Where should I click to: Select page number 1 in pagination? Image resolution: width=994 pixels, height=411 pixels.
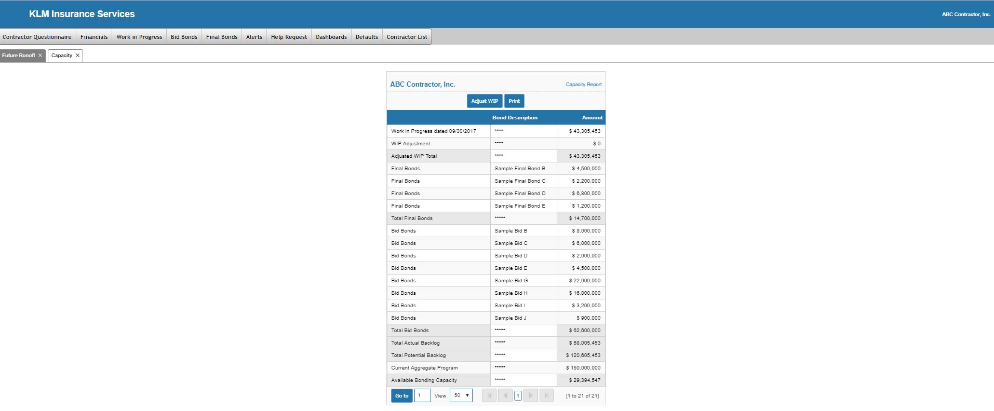pyautogui.click(x=518, y=395)
